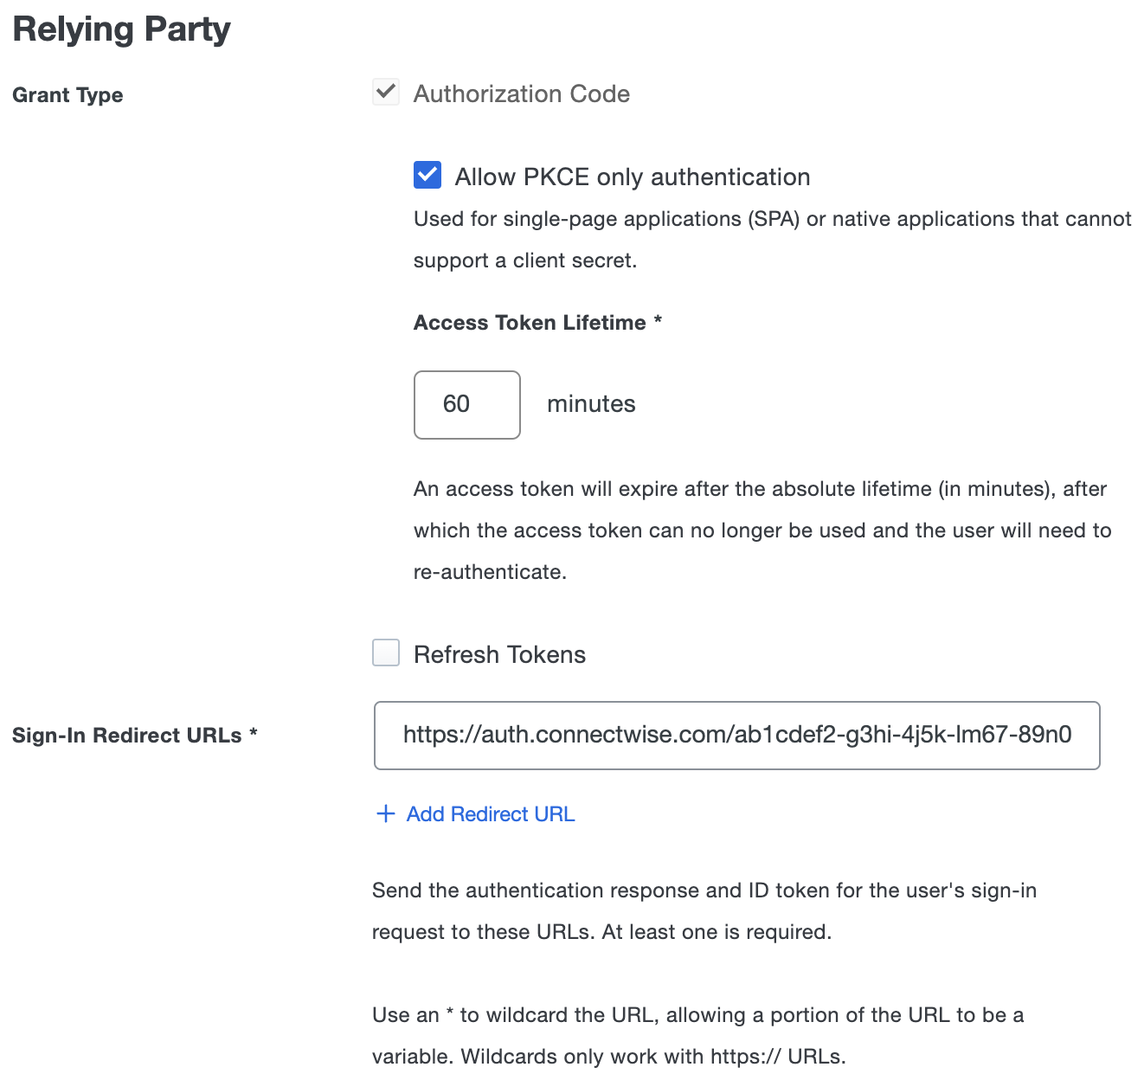Screen dimensions: 1144x1080
Task: Click the empty Refresh Tokens checkbox square
Action: [386, 653]
